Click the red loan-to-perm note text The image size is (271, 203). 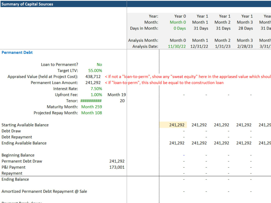coord(163,83)
